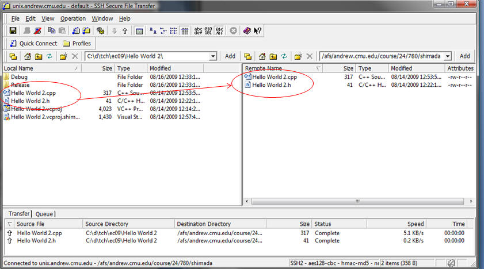Click local pane Delete X icon
Image resolution: width=484 pixels, height=269 pixels.
[x=75, y=56]
